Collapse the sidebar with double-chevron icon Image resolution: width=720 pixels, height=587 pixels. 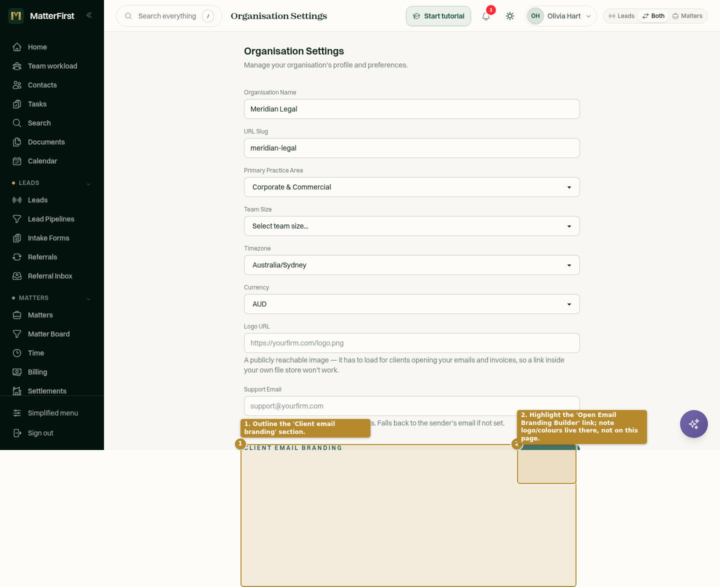(89, 15)
